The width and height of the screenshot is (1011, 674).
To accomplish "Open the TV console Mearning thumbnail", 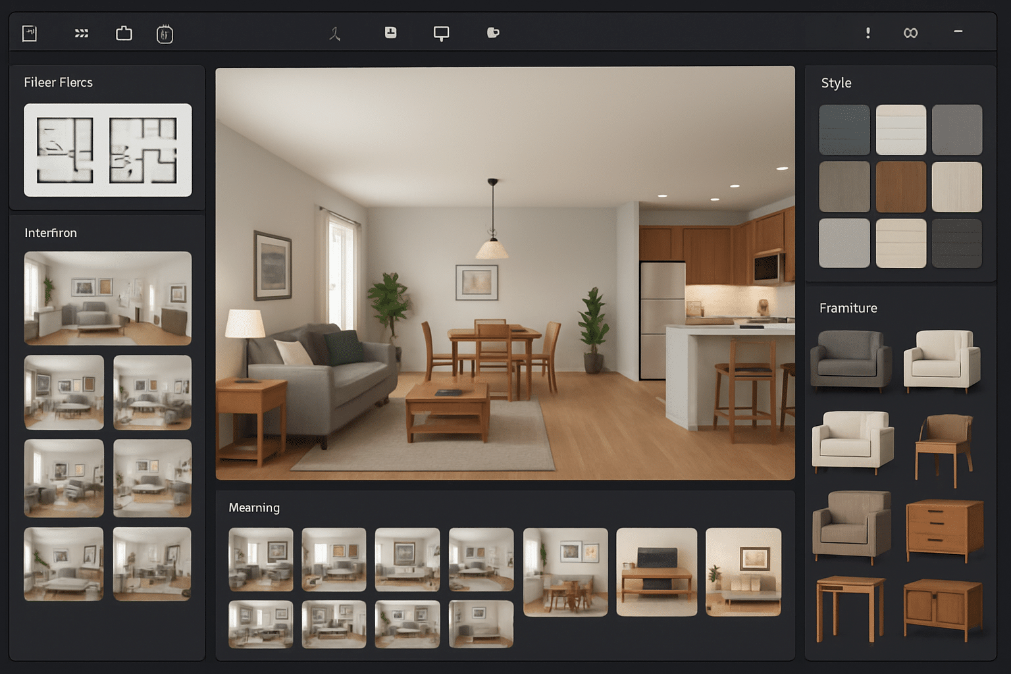I will (x=656, y=572).
